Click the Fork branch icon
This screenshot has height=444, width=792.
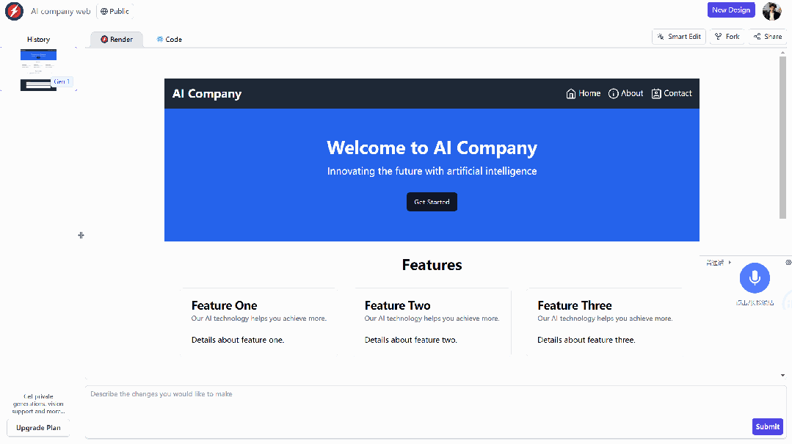click(x=719, y=37)
